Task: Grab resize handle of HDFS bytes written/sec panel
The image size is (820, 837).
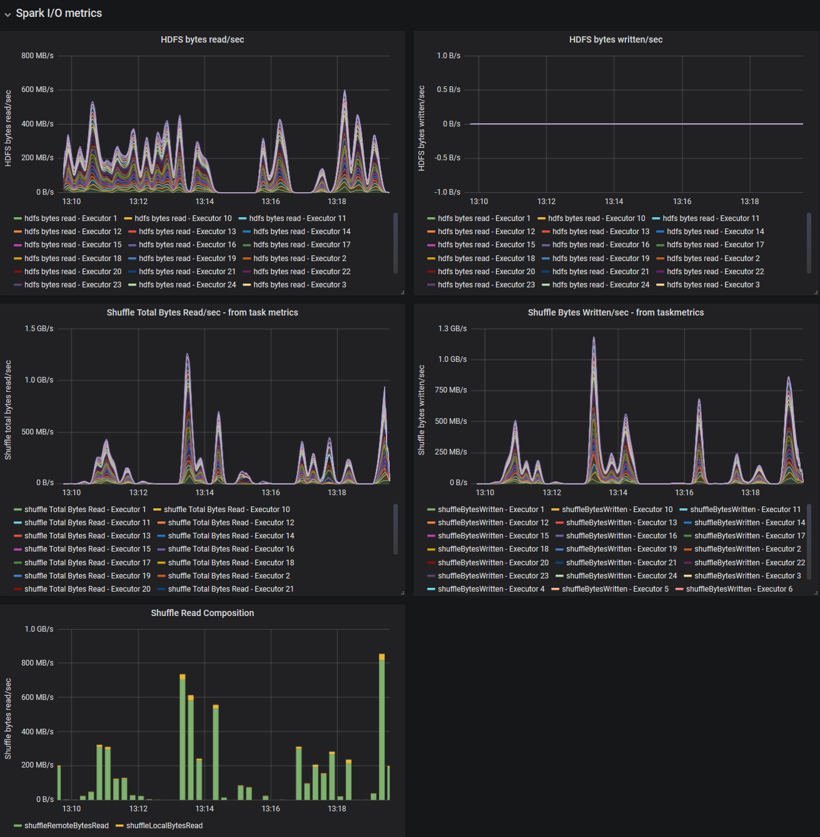Action: click(x=816, y=292)
